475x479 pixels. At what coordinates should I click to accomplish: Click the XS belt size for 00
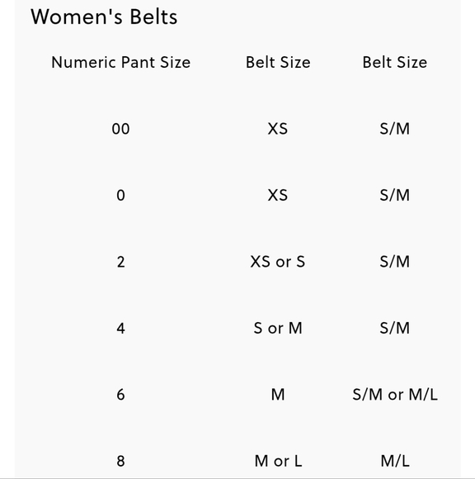[x=278, y=129]
